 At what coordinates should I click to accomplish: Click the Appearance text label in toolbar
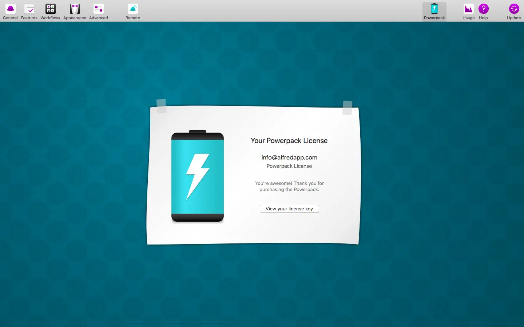pos(75,18)
